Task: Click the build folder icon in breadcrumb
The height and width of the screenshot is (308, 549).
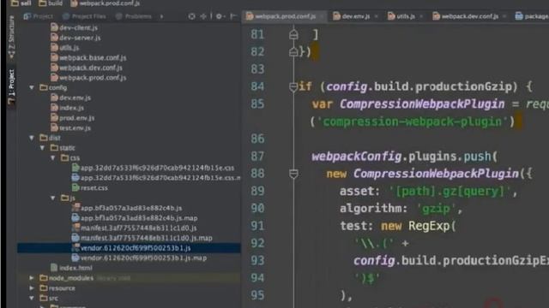Action: pos(42,3)
